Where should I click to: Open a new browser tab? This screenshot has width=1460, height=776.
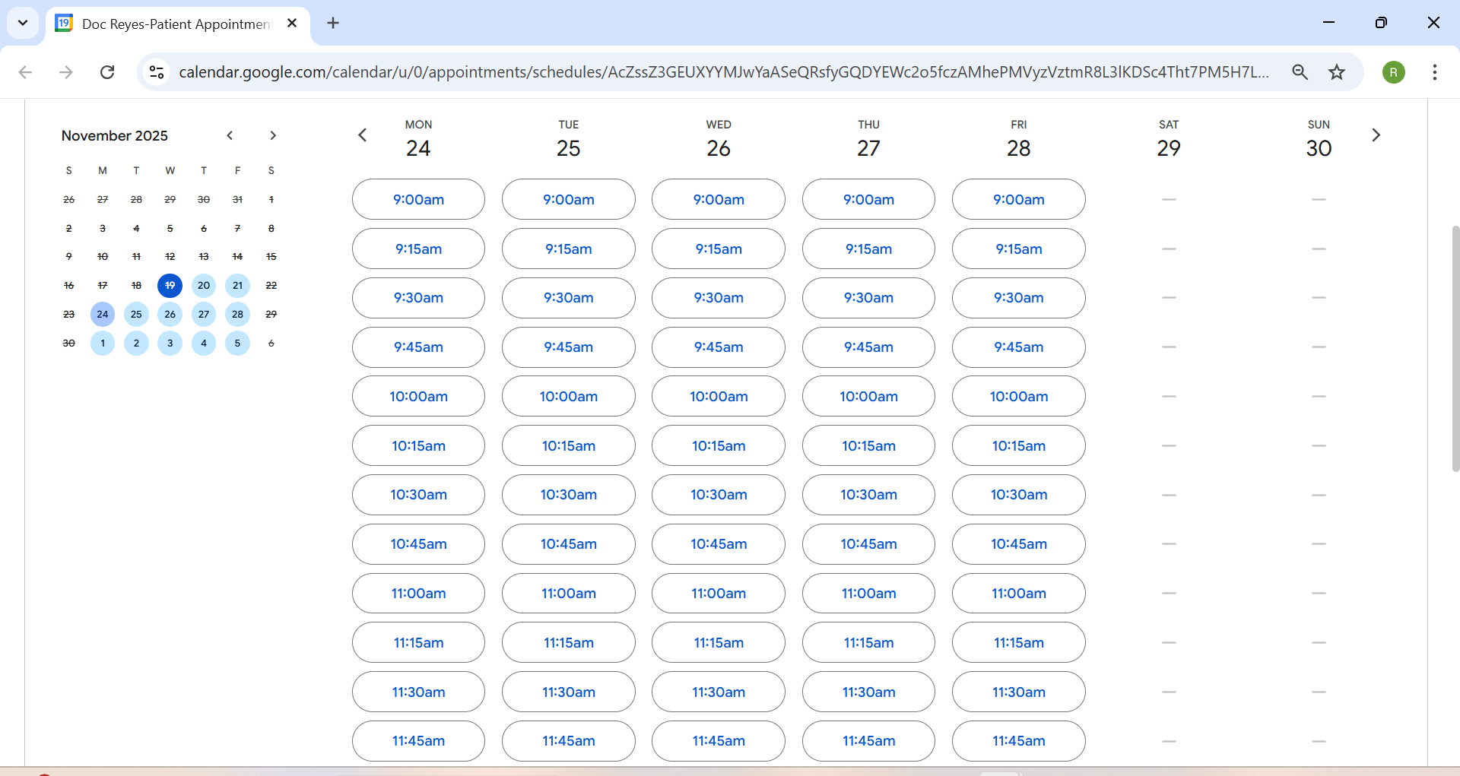[333, 23]
